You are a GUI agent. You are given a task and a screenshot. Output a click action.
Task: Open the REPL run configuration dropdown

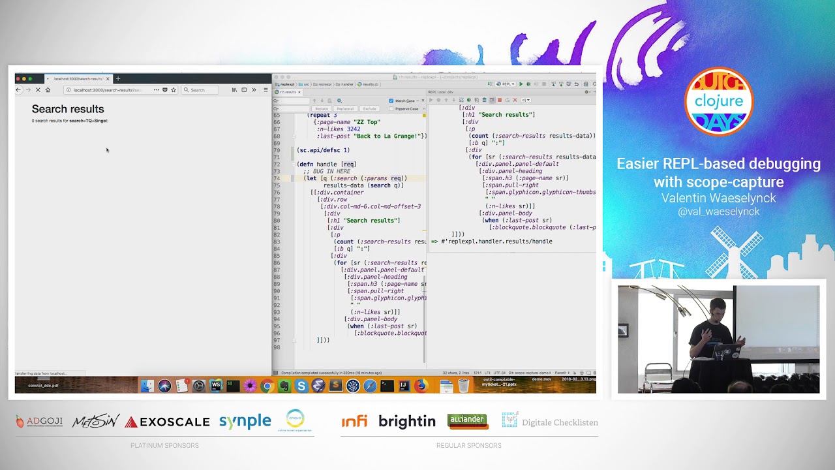tap(505, 84)
